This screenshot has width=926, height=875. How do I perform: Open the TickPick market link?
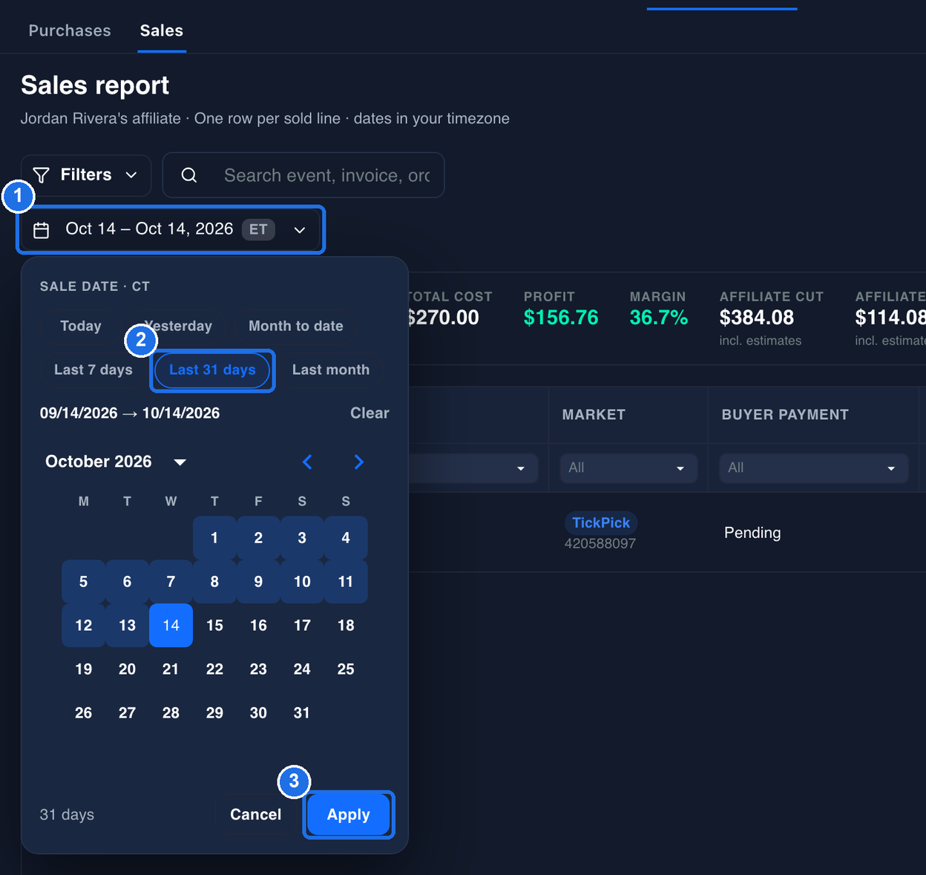tap(601, 522)
